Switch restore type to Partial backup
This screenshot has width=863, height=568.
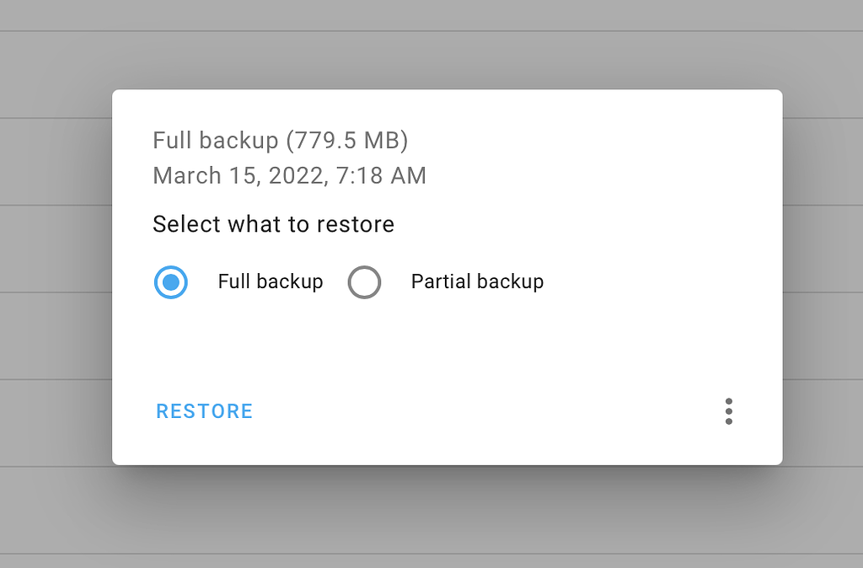pos(365,282)
